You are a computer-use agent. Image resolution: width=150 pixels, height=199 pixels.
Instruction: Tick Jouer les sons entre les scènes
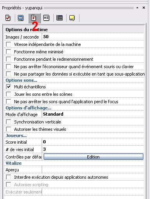[x=9, y=94]
